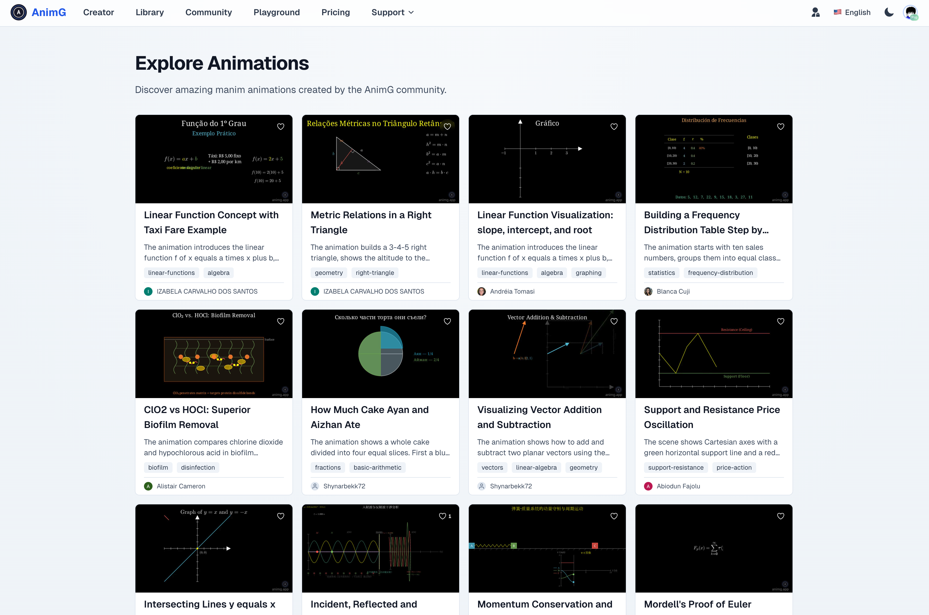Viewport: 929px width, 615px height.
Task: Click the chevron next to Support
Action: pyautogui.click(x=411, y=13)
